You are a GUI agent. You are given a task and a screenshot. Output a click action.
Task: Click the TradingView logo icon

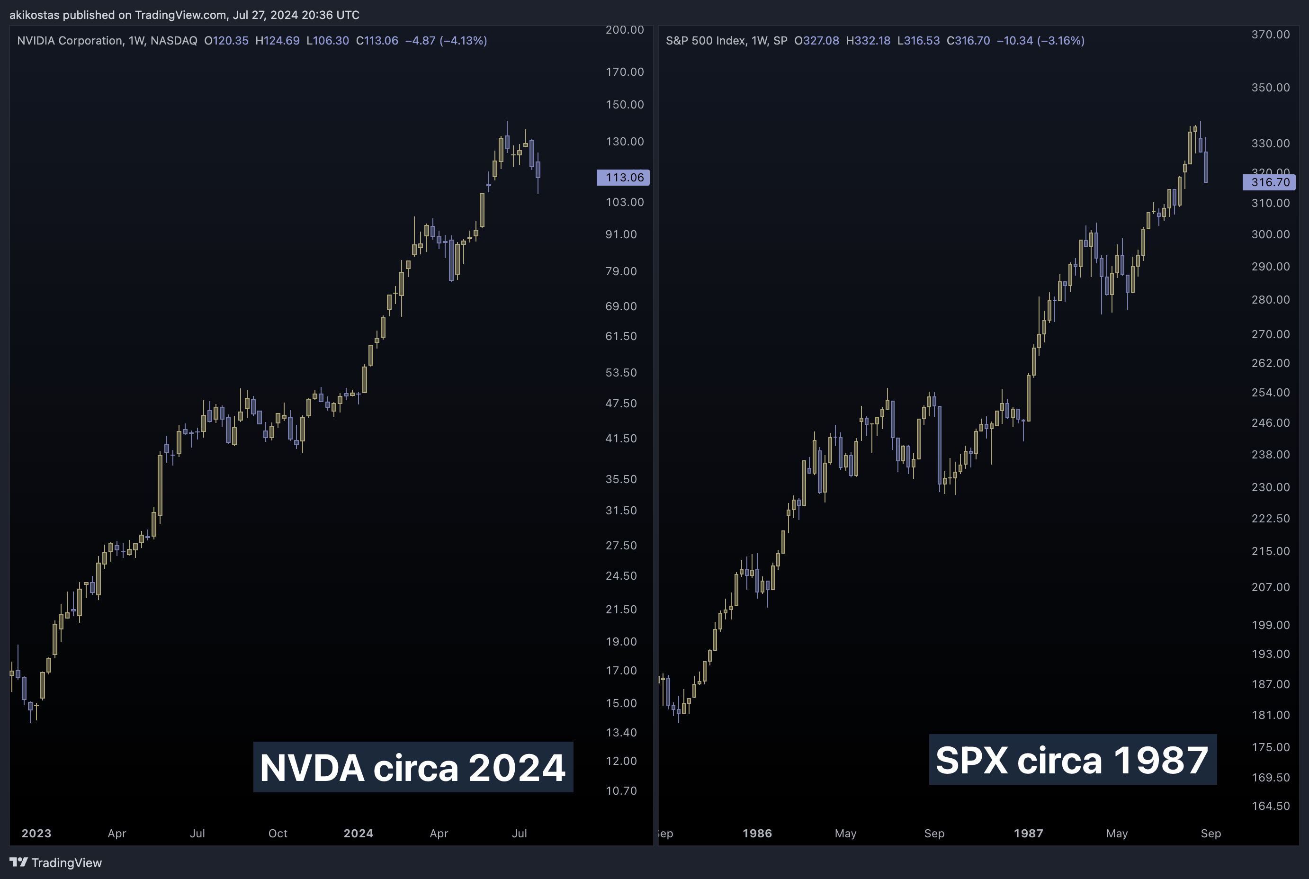click(x=18, y=862)
